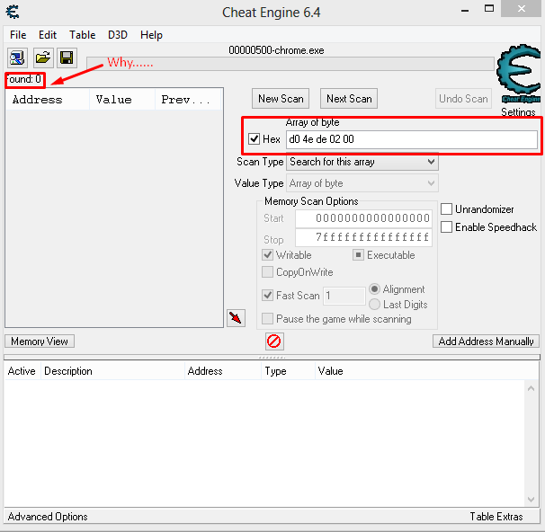The height and width of the screenshot is (532, 545).
Task: Open the process list (select process icon)
Action: tap(17, 58)
